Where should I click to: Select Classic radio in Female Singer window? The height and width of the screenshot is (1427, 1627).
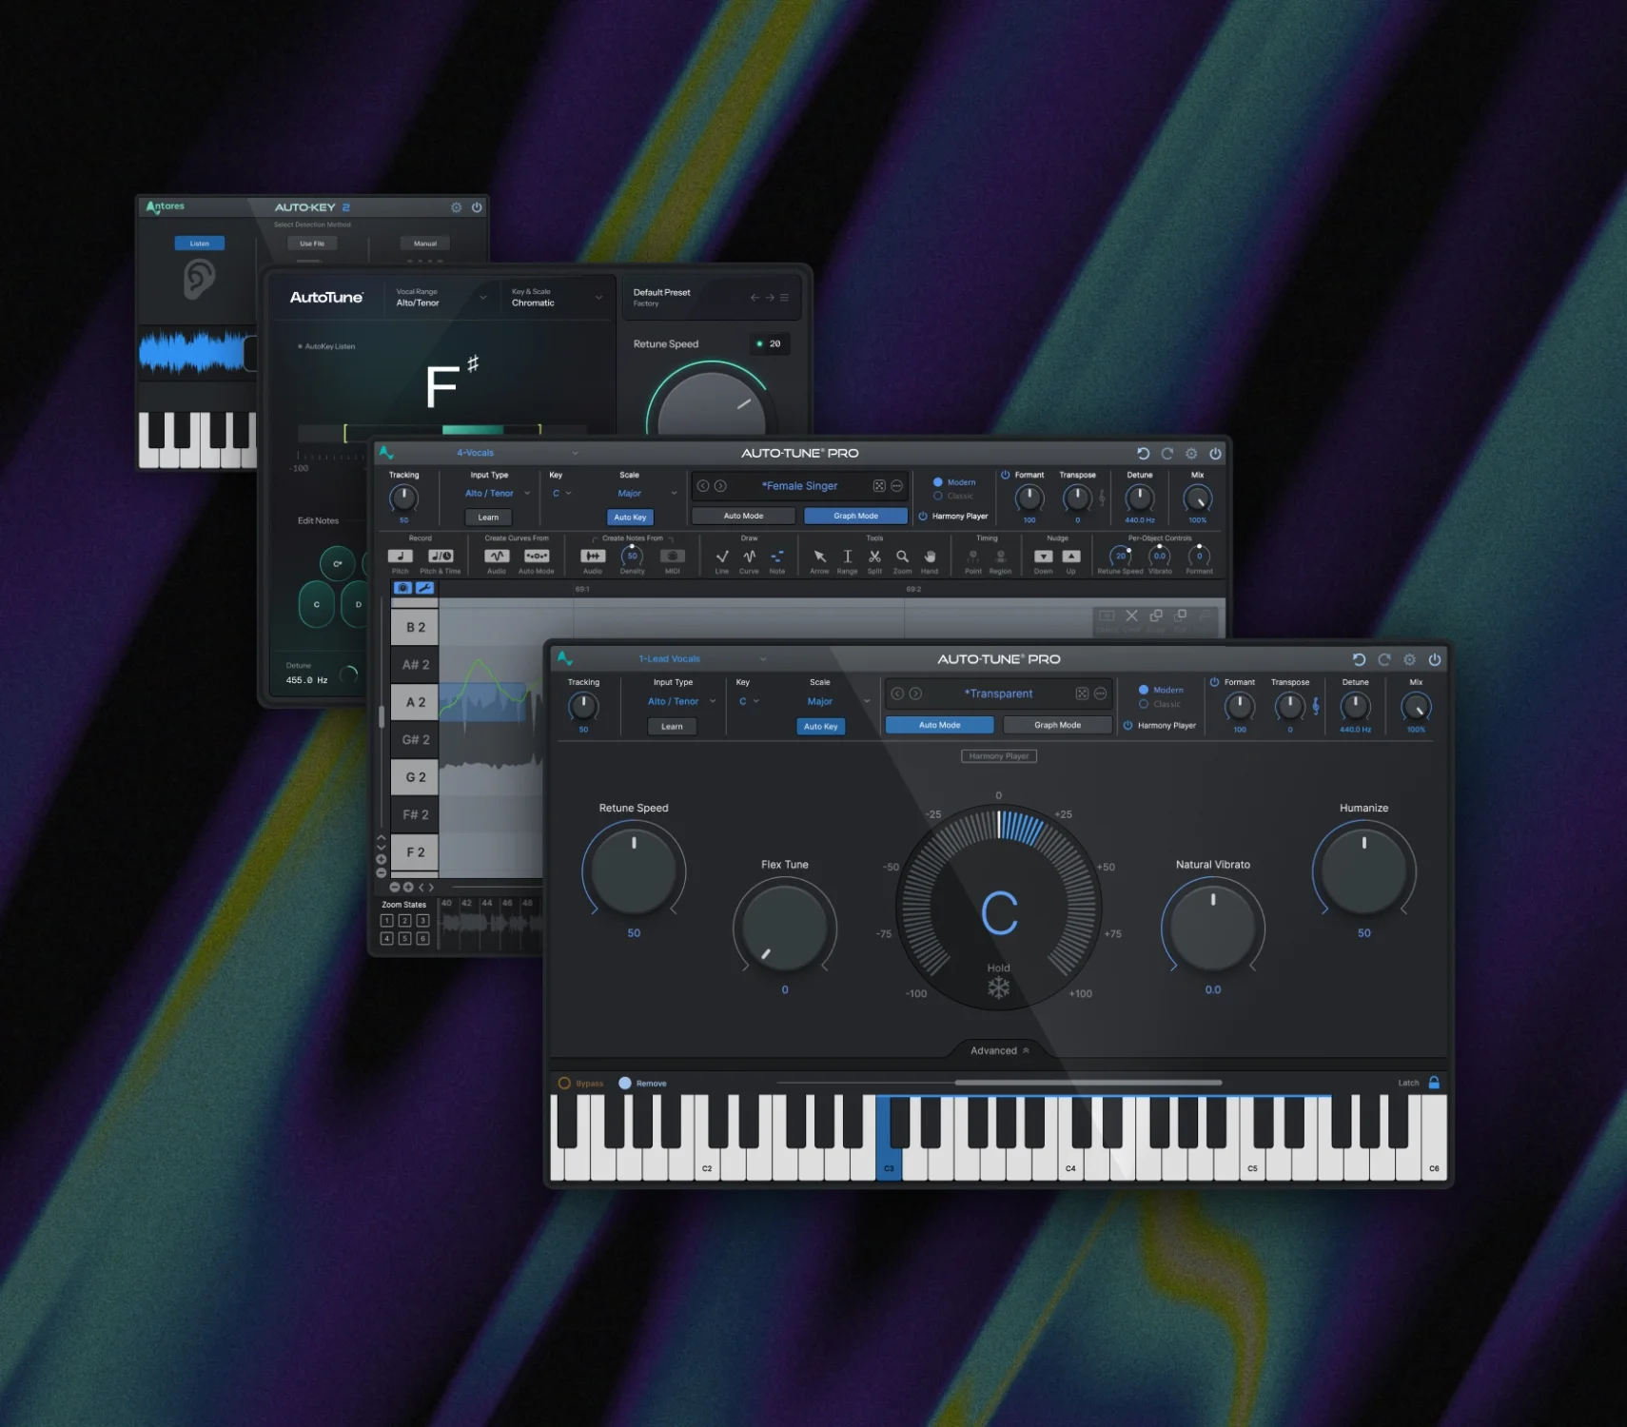click(x=937, y=496)
